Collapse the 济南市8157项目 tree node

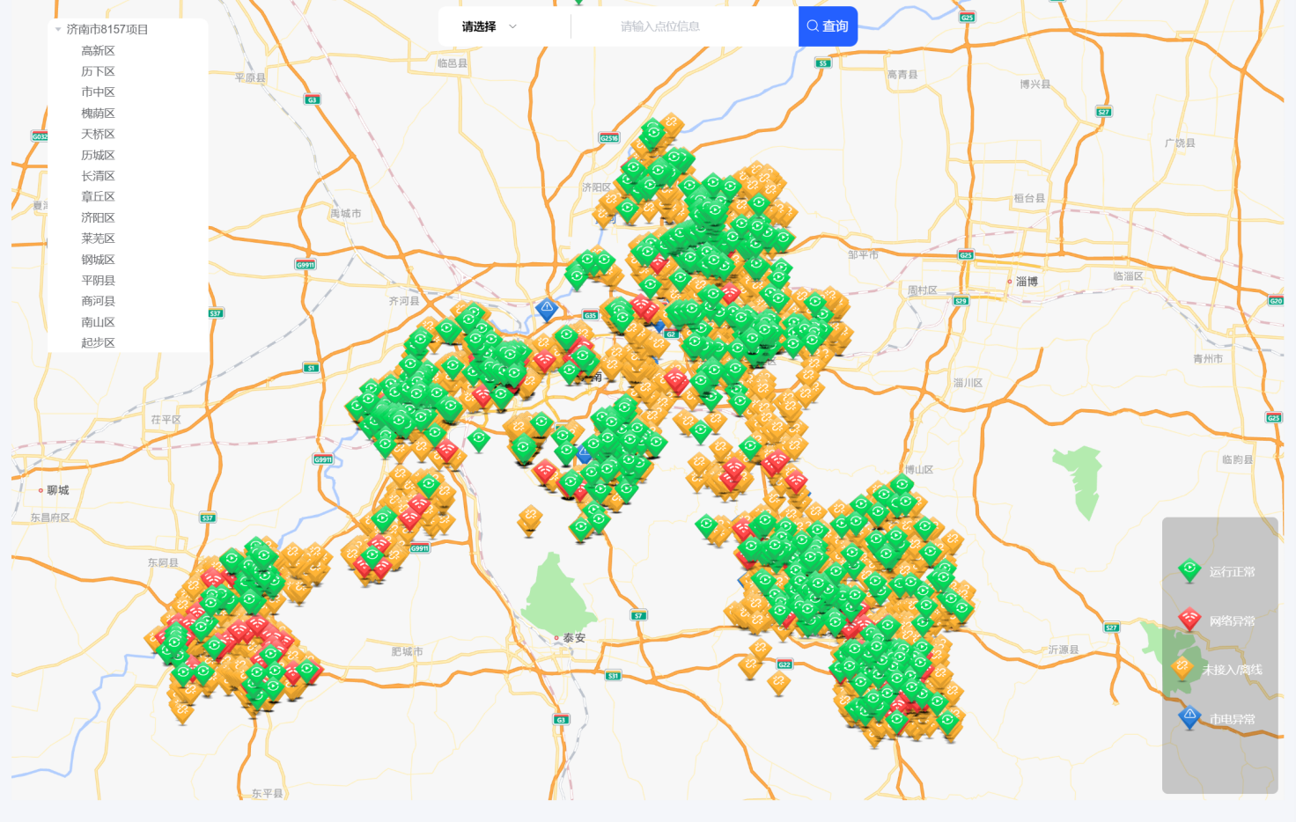[58, 30]
